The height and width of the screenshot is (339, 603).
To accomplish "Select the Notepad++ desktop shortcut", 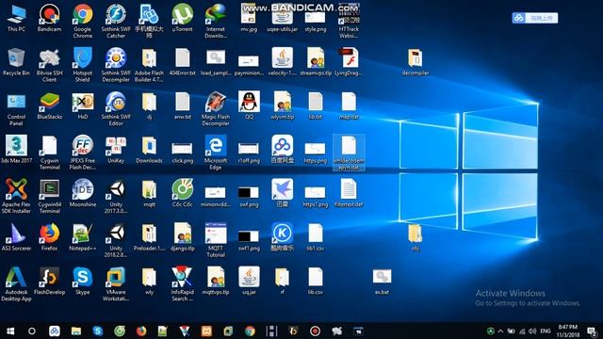I will [x=83, y=237].
